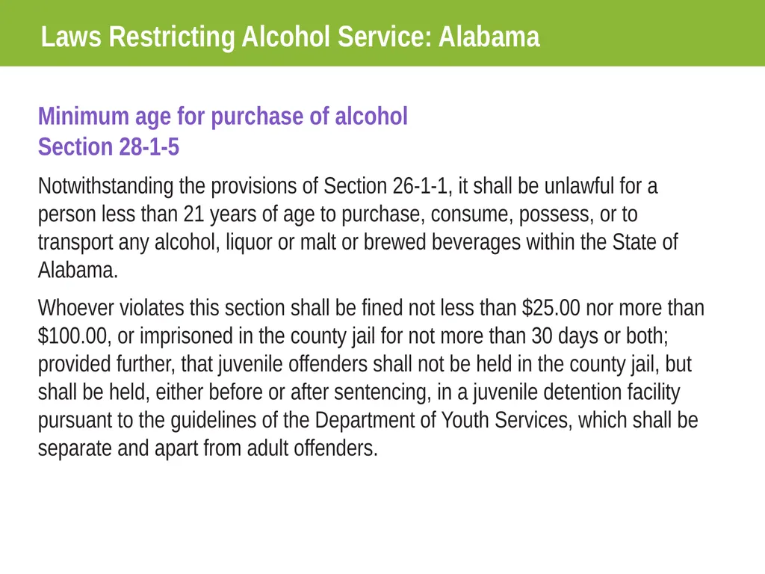Image resolution: width=765 pixels, height=574 pixels.
Task: Click 'Department of Youth Services' text
Action: pyautogui.click(x=442, y=420)
